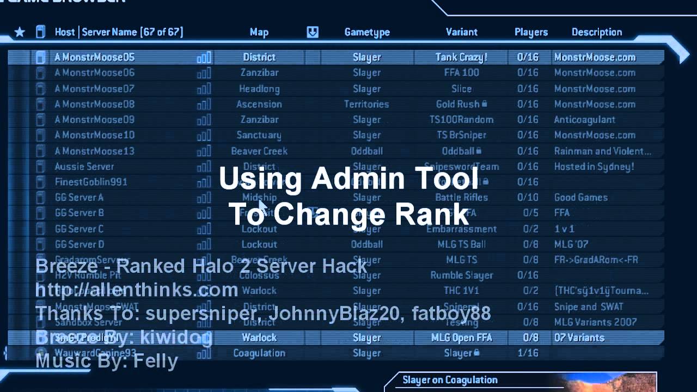Viewport: 697px width, 392px height.
Task: Select the A MonstrMoose08 server
Action: coord(336,104)
